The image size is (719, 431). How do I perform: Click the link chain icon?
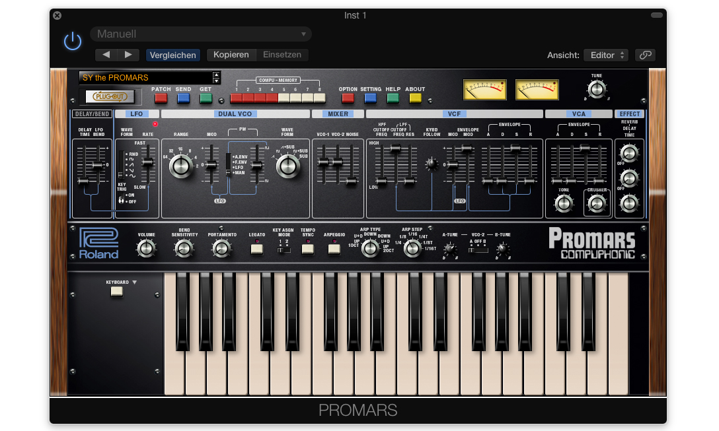pyautogui.click(x=645, y=55)
